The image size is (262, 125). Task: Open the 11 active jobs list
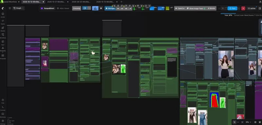252,9
